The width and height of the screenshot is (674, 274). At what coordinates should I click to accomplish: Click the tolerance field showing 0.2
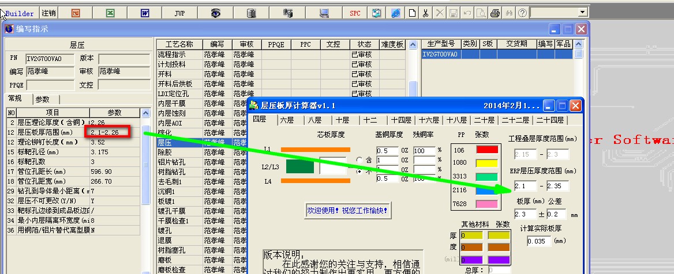point(557,214)
